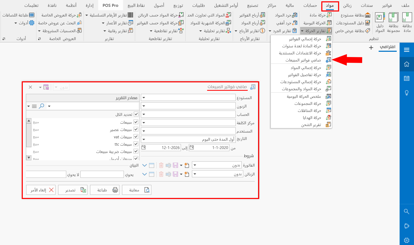Screen dimensions: 414x245
Task: Open البحث عن عروض خاصة
Action: tap(60, 23)
